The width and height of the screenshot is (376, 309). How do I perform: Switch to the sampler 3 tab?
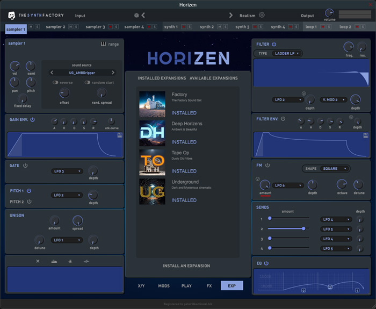(95, 27)
